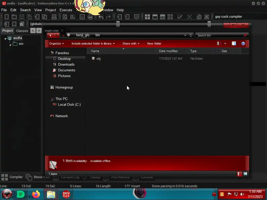Open the Find magnifier toolbar icon

pyautogui.click(x=65, y=17)
